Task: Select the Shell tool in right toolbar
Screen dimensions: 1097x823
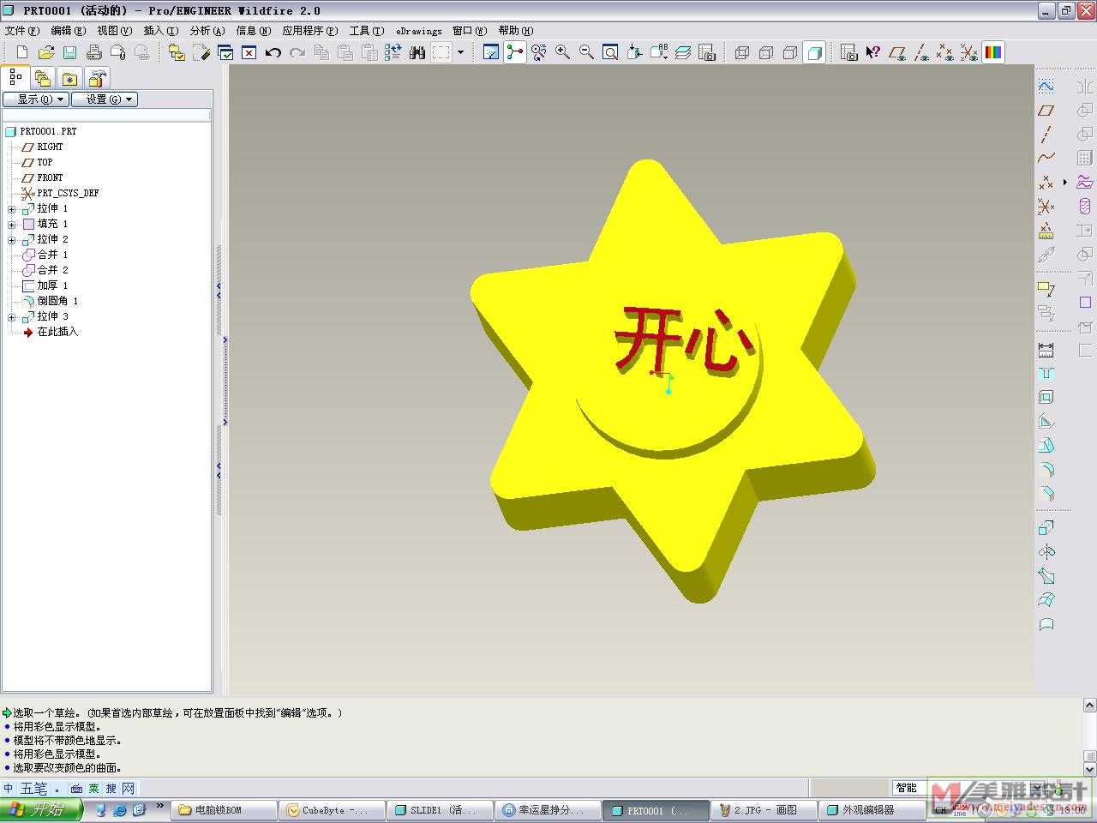Action: [1046, 398]
